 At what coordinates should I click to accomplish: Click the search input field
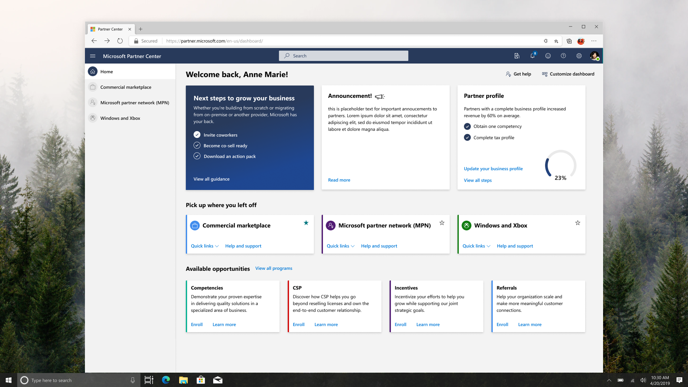[x=344, y=56]
